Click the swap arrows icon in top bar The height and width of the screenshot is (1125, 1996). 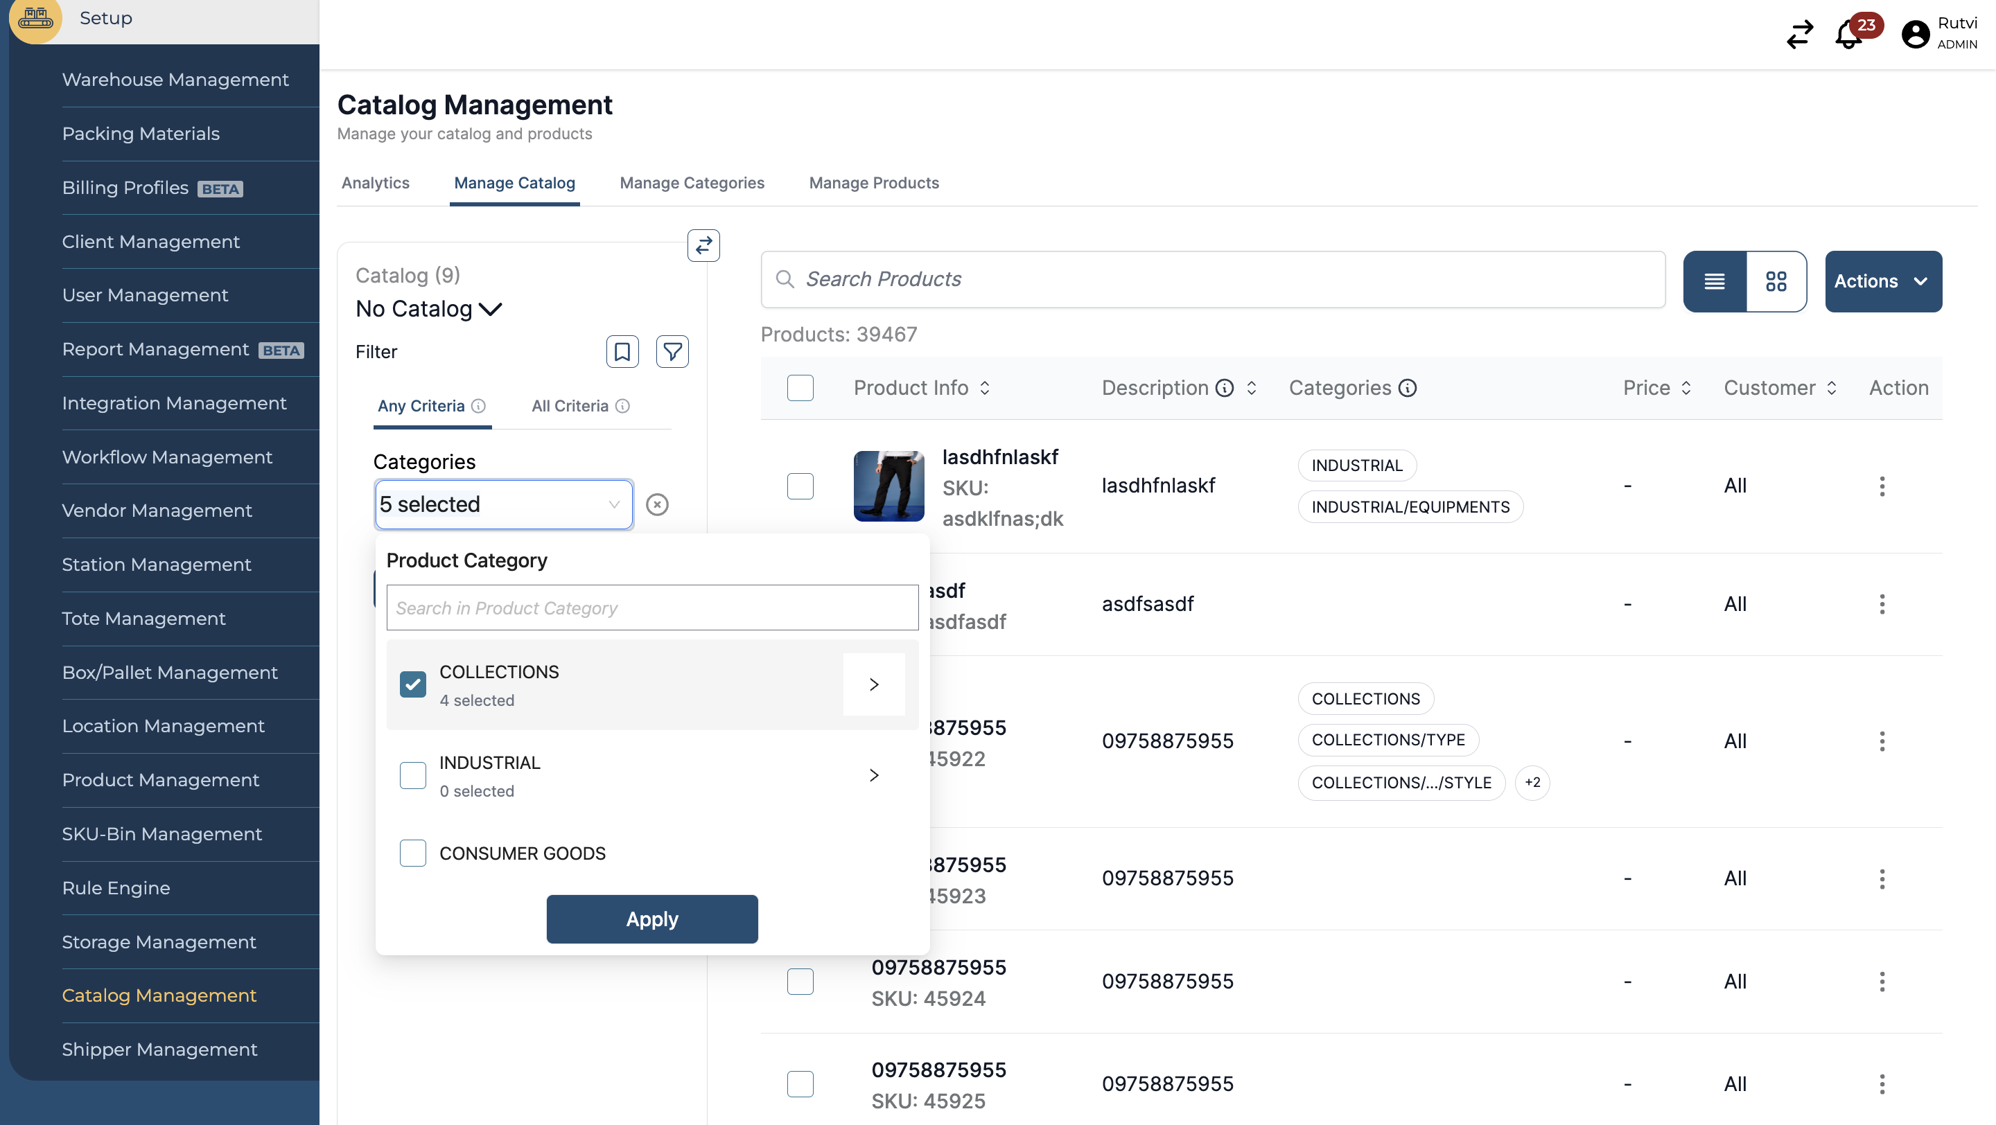pos(1799,35)
